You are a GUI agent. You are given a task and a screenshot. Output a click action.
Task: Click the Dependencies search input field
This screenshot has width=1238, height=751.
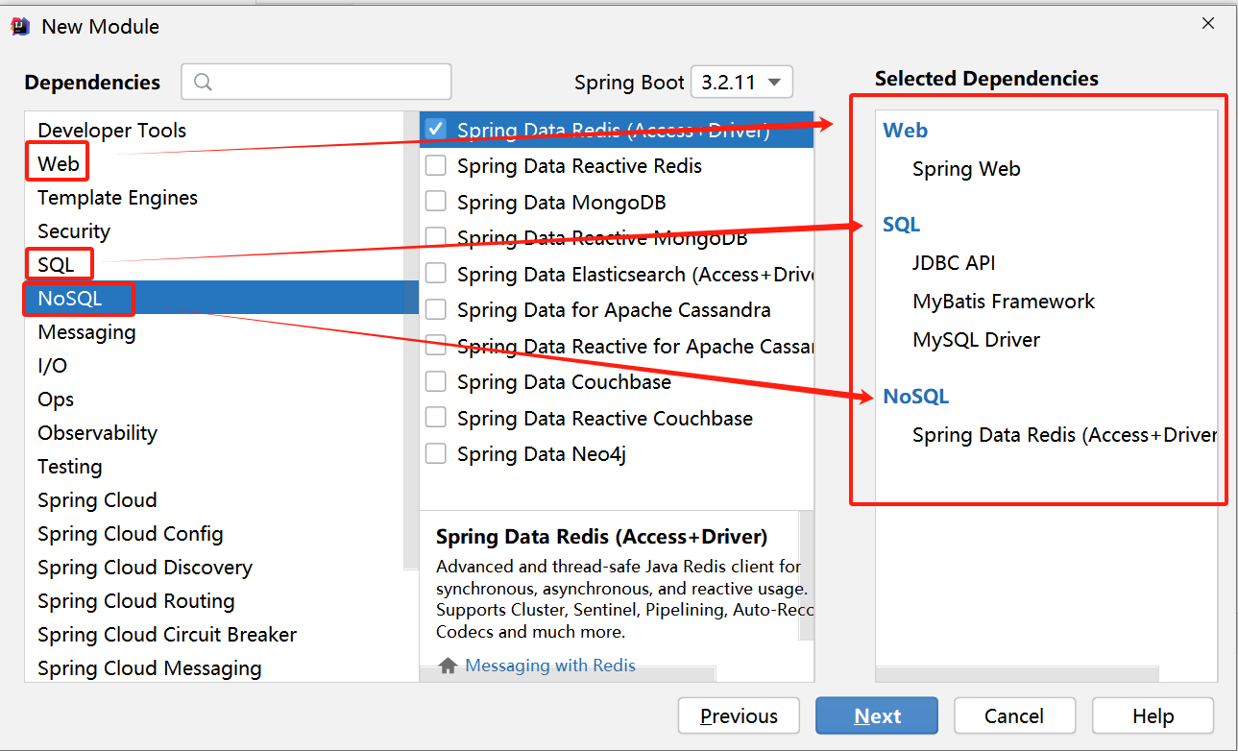[x=316, y=82]
